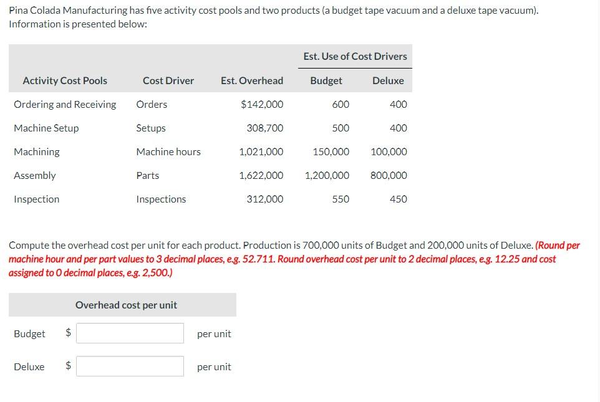This screenshot has width=600, height=402.
Task: Select the Est. Overhead column header
Action: 251,80
